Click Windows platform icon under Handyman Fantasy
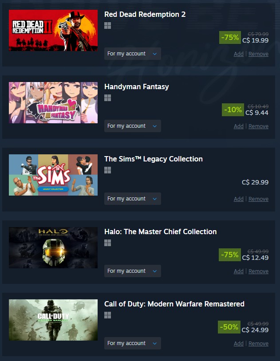This screenshot has height=361, width=280. (x=108, y=98)
